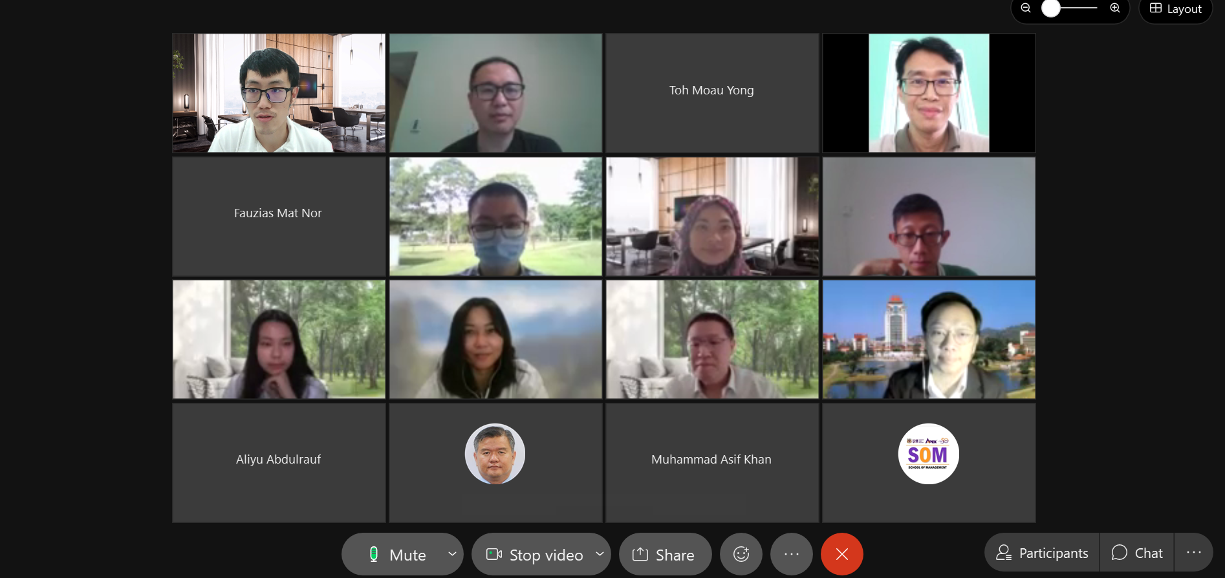Open the panel options ellipsis next to Chat
Screen dimensions: 1225x578
(1194, 552)
